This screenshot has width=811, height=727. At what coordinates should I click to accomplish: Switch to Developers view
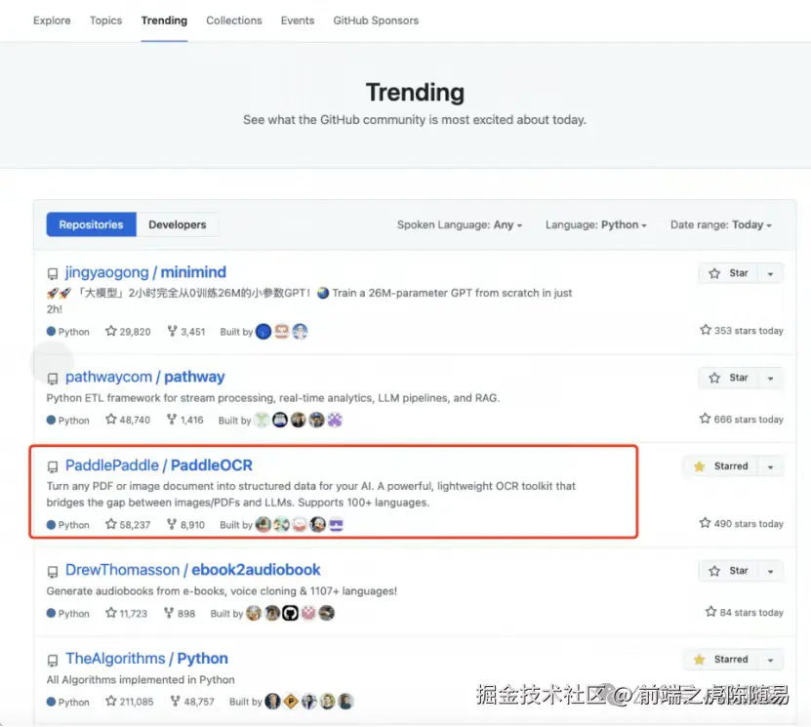point(178,224)
